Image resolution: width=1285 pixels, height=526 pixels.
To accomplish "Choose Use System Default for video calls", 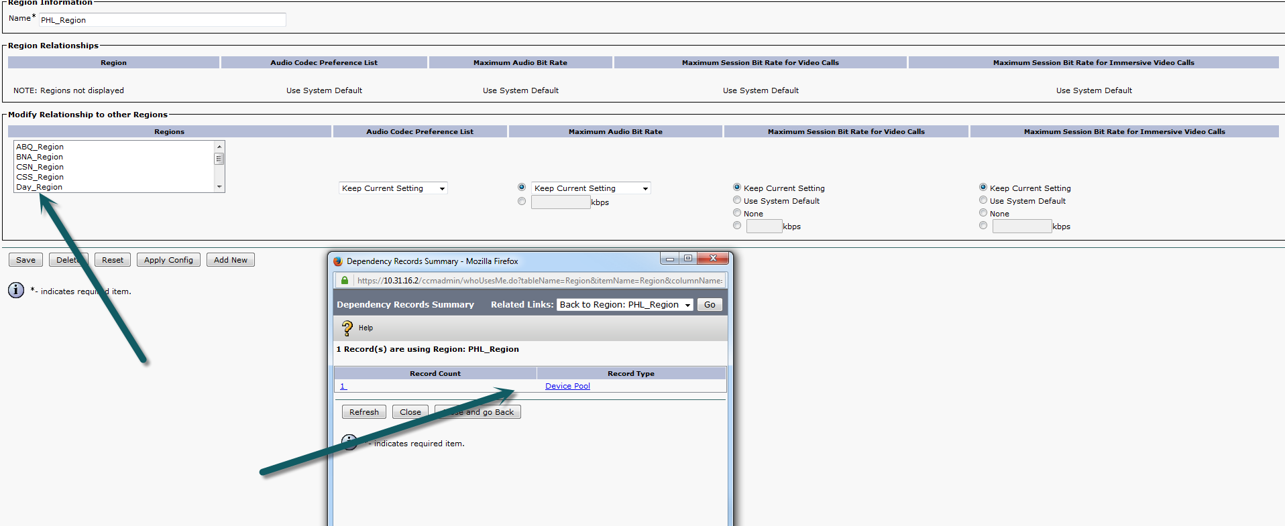I will tap(737, 200).
